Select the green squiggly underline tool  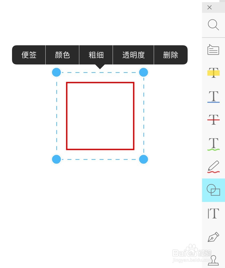(x=213, y=144)
